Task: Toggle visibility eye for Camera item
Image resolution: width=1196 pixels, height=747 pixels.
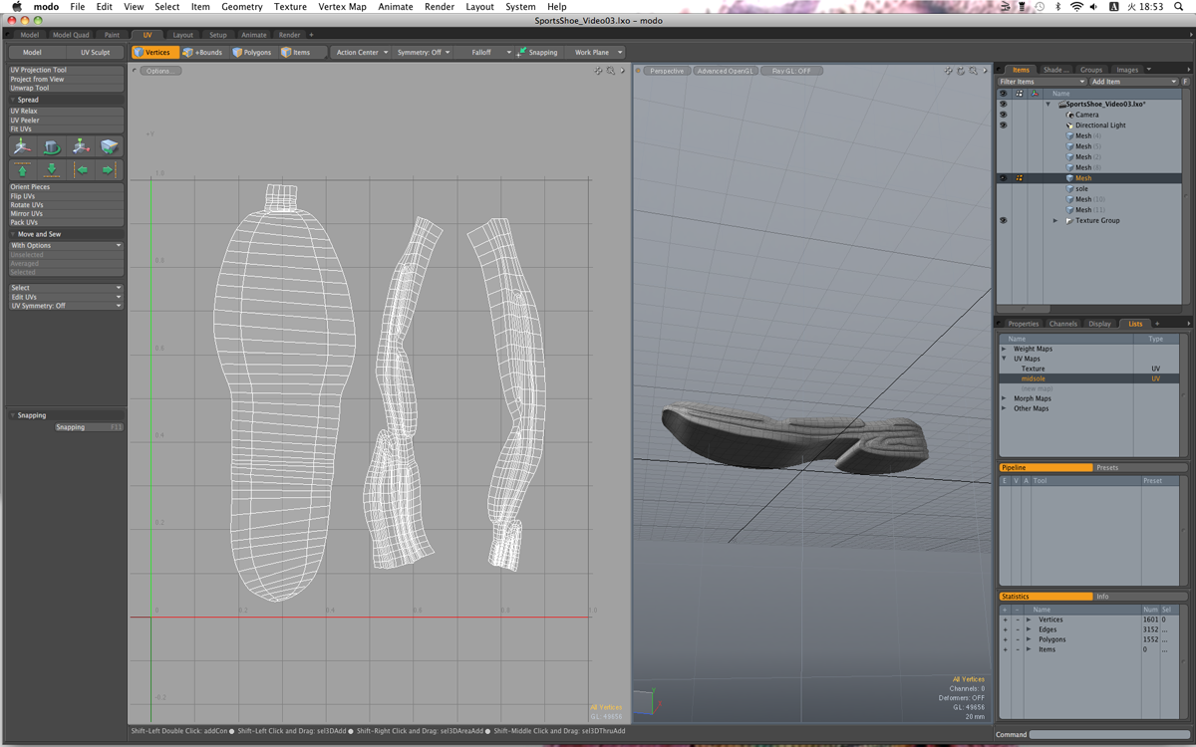Action: 1003,115
